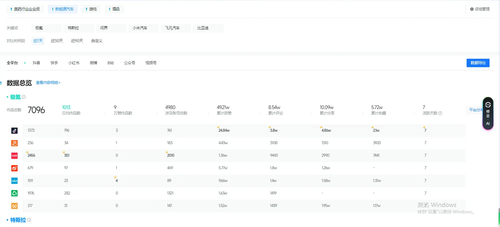This screenshot has width=500, height=227.
Task: Select 自定义 custom time range
Action: (97, 41)
